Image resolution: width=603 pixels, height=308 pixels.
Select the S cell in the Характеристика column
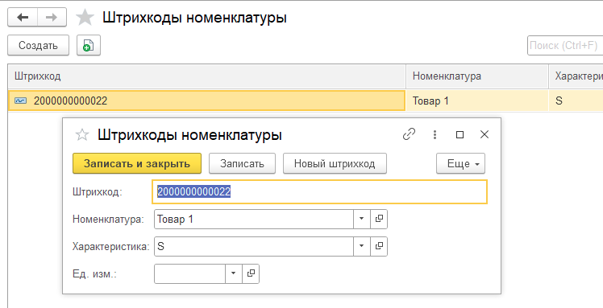point(576,101)
